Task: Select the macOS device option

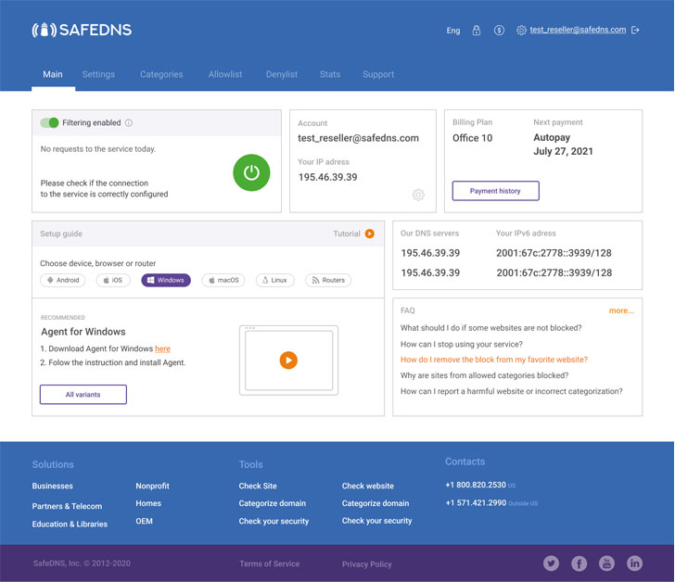Action: (x=223, y=280)
